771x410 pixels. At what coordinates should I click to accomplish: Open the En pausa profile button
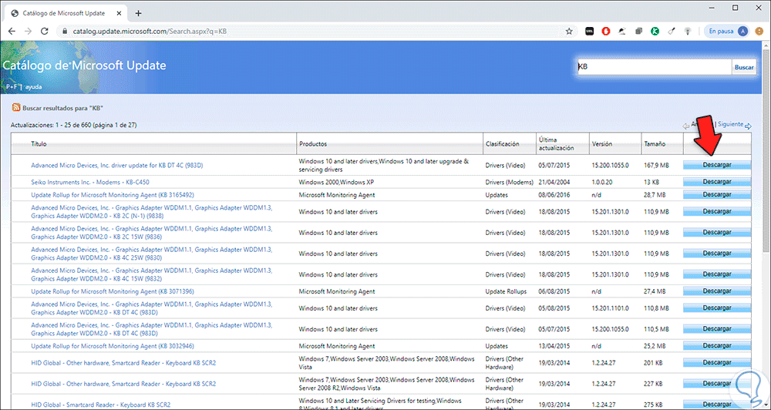click(727, 31)
